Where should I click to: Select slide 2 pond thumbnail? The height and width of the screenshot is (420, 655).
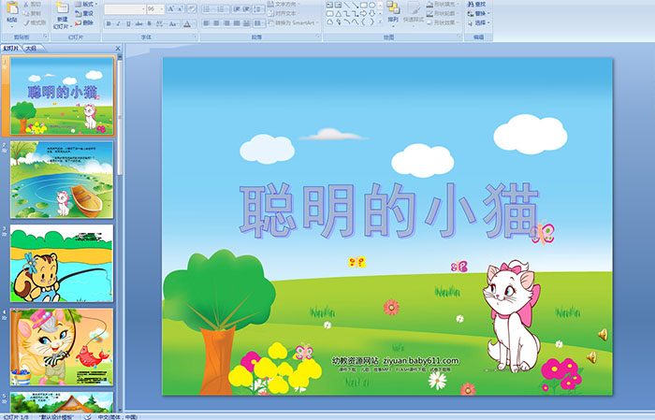point(62,180)
